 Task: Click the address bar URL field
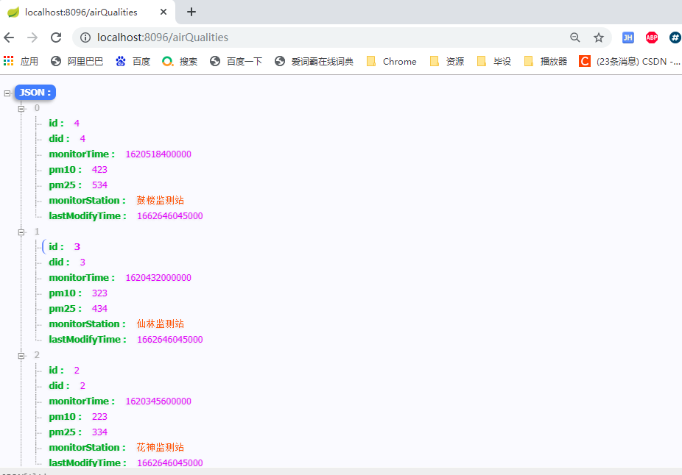click(x=295, y=37)
